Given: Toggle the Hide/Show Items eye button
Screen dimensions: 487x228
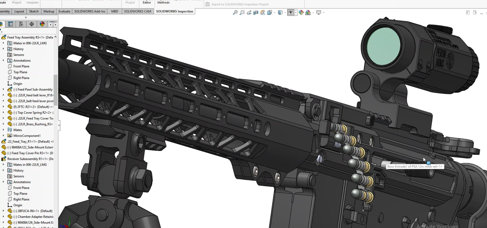Looking at the screenshot, I should (x=290, y=13).
